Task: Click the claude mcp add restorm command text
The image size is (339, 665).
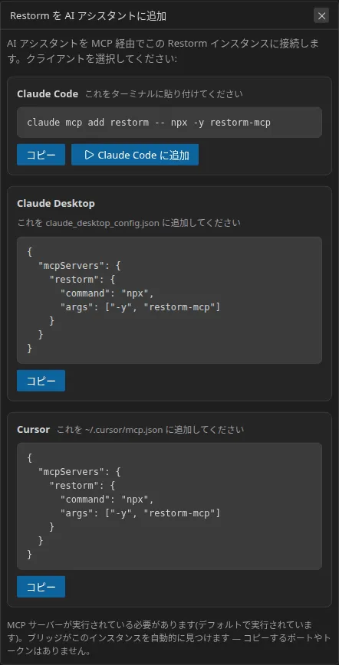Action: (x=149, y=123)
